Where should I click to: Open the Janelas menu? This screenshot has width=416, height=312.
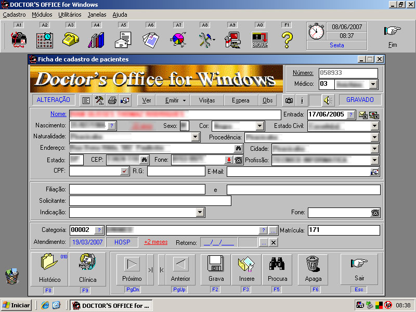(x=97, y=15)
